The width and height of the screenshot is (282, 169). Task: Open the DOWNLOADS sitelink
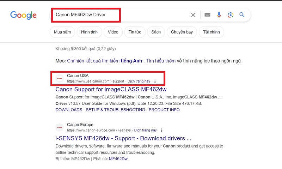point(69,110)
